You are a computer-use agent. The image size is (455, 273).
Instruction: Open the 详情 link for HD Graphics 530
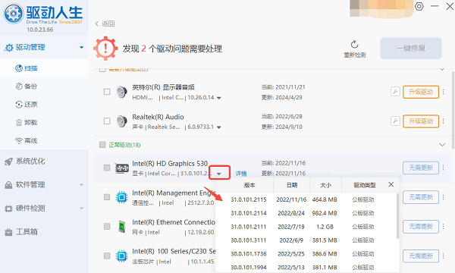point(241,174)
